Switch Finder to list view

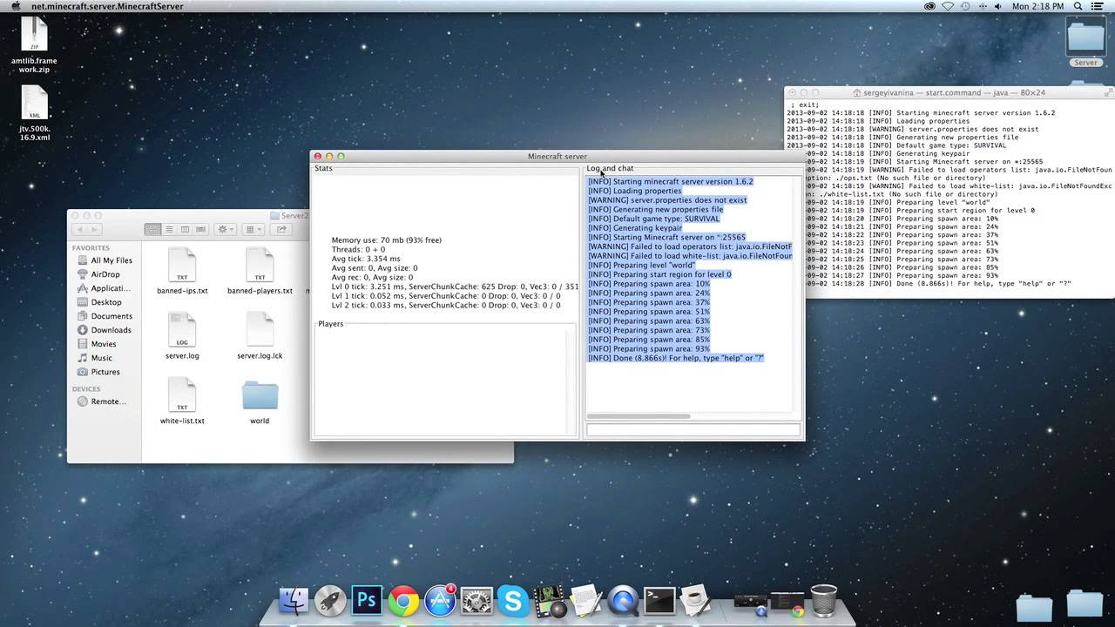pos(169,229)
